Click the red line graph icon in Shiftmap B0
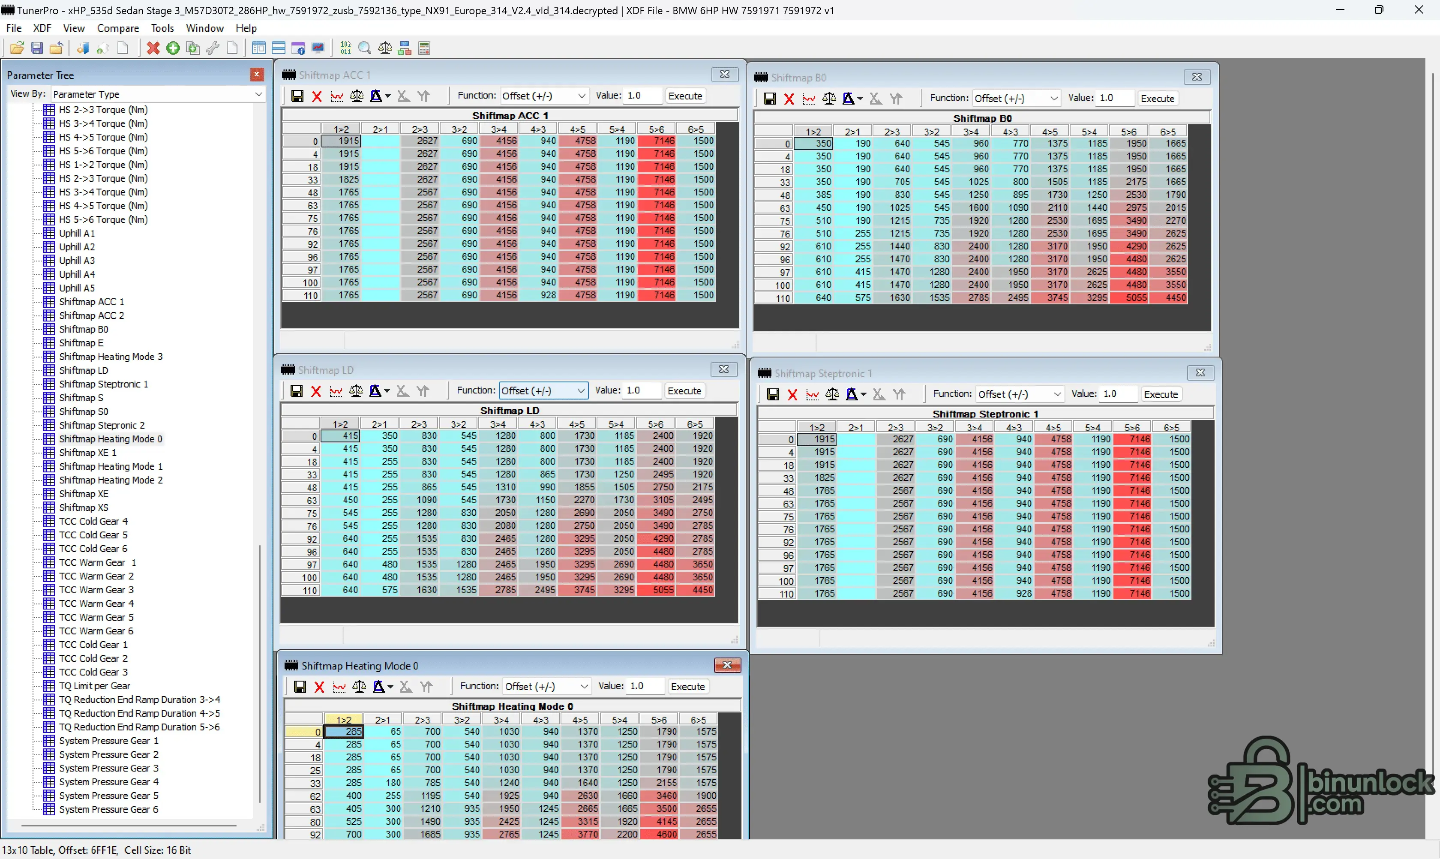The image size is (1440, 859). click(x=809, y=99)
